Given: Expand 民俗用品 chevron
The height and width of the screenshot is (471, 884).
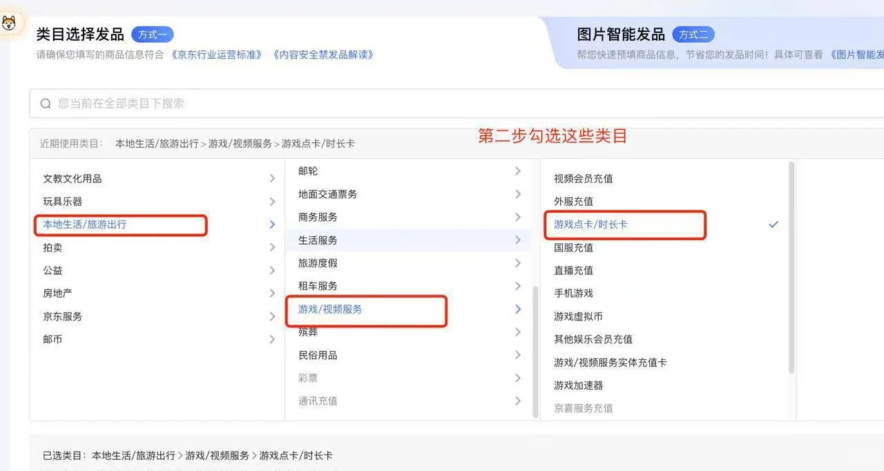Looking at the screenshot, I should [517, 355].
